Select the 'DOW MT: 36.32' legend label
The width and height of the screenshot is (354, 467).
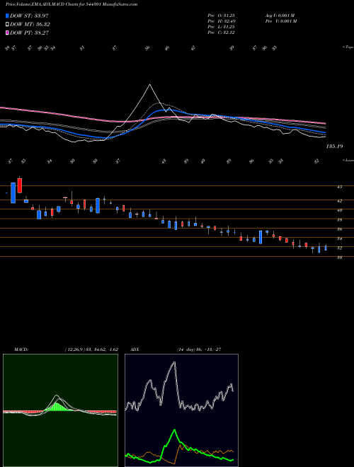click(30, 25)
